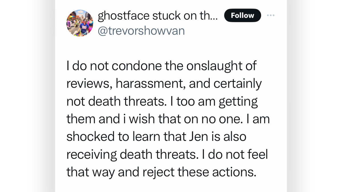Click the round profile avatar photo
This screenshot has width=342, height=192.
pos(80,23)
